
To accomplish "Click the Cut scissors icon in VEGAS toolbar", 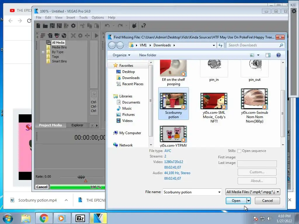I will point(82,26).
